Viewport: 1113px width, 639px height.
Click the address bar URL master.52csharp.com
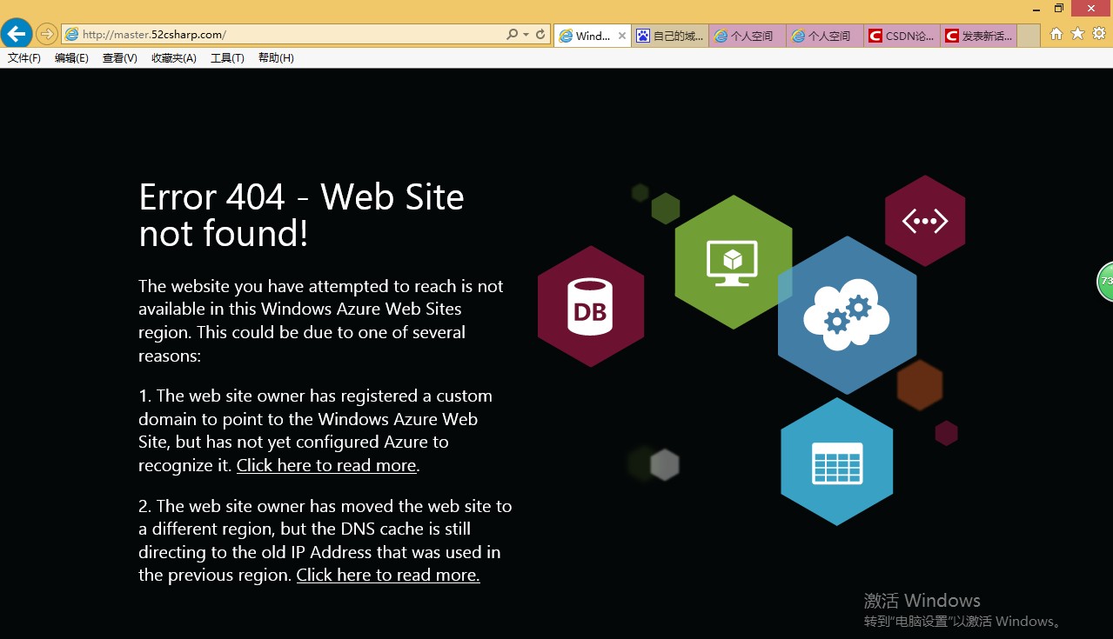tap(154, 35)
